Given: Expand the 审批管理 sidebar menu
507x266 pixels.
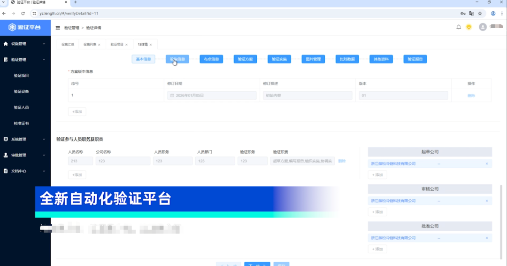Looking at the screenshot, I should click(x=25, y=155).
